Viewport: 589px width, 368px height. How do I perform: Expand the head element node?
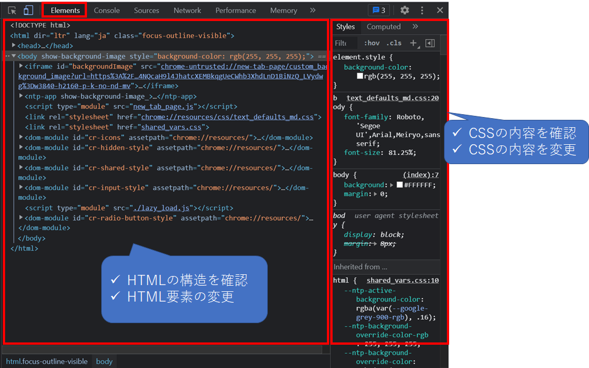pyautogui.click(x=14, y=45)
